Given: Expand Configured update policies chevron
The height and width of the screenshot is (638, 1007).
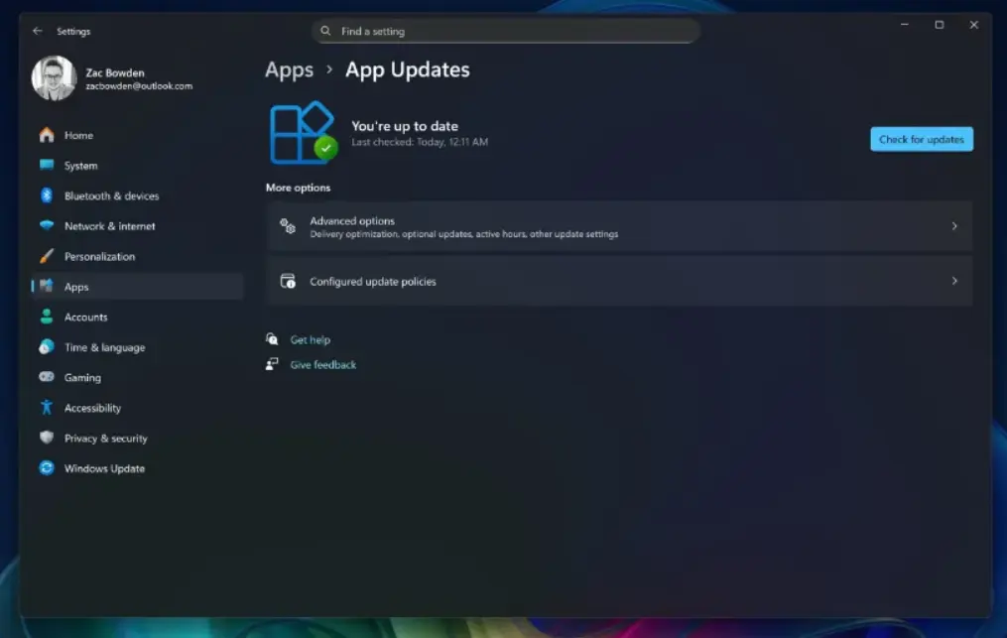Looking at the screenshot, I should point(954,281).
